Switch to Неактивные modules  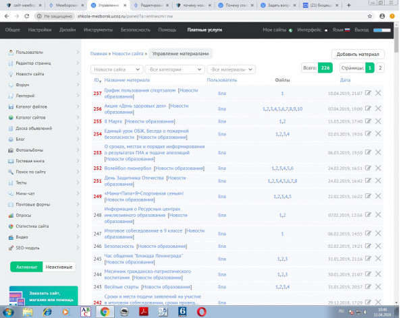pyautogui.click(x=59, y=267)
